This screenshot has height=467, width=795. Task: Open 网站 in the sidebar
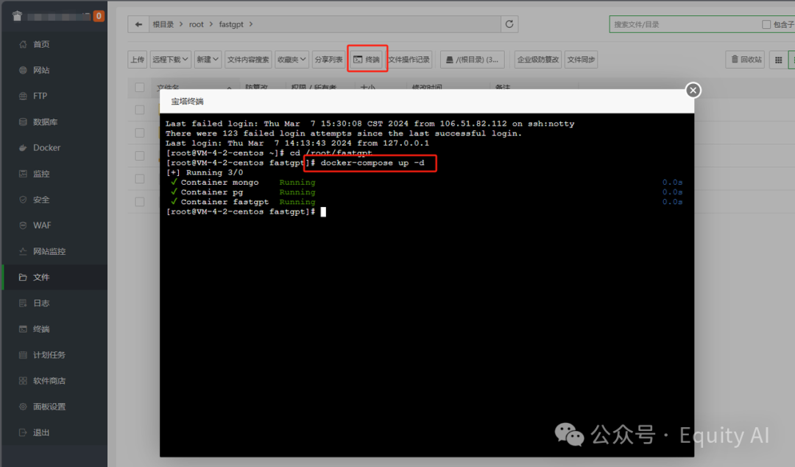(40, 70)
